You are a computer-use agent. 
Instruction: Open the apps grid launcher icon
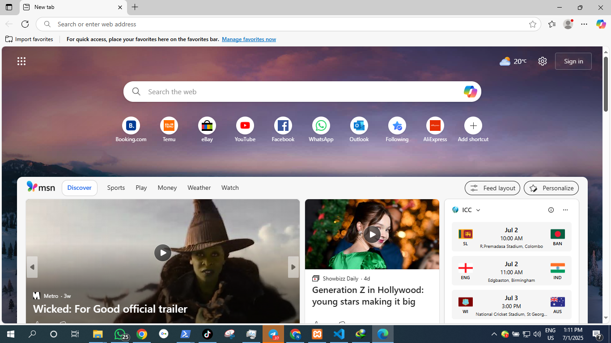click(21, 61)
